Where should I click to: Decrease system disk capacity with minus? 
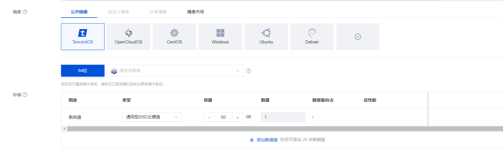209,117
